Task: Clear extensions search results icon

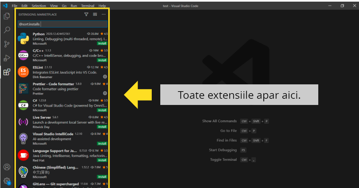Action: [x=95, y=14]
